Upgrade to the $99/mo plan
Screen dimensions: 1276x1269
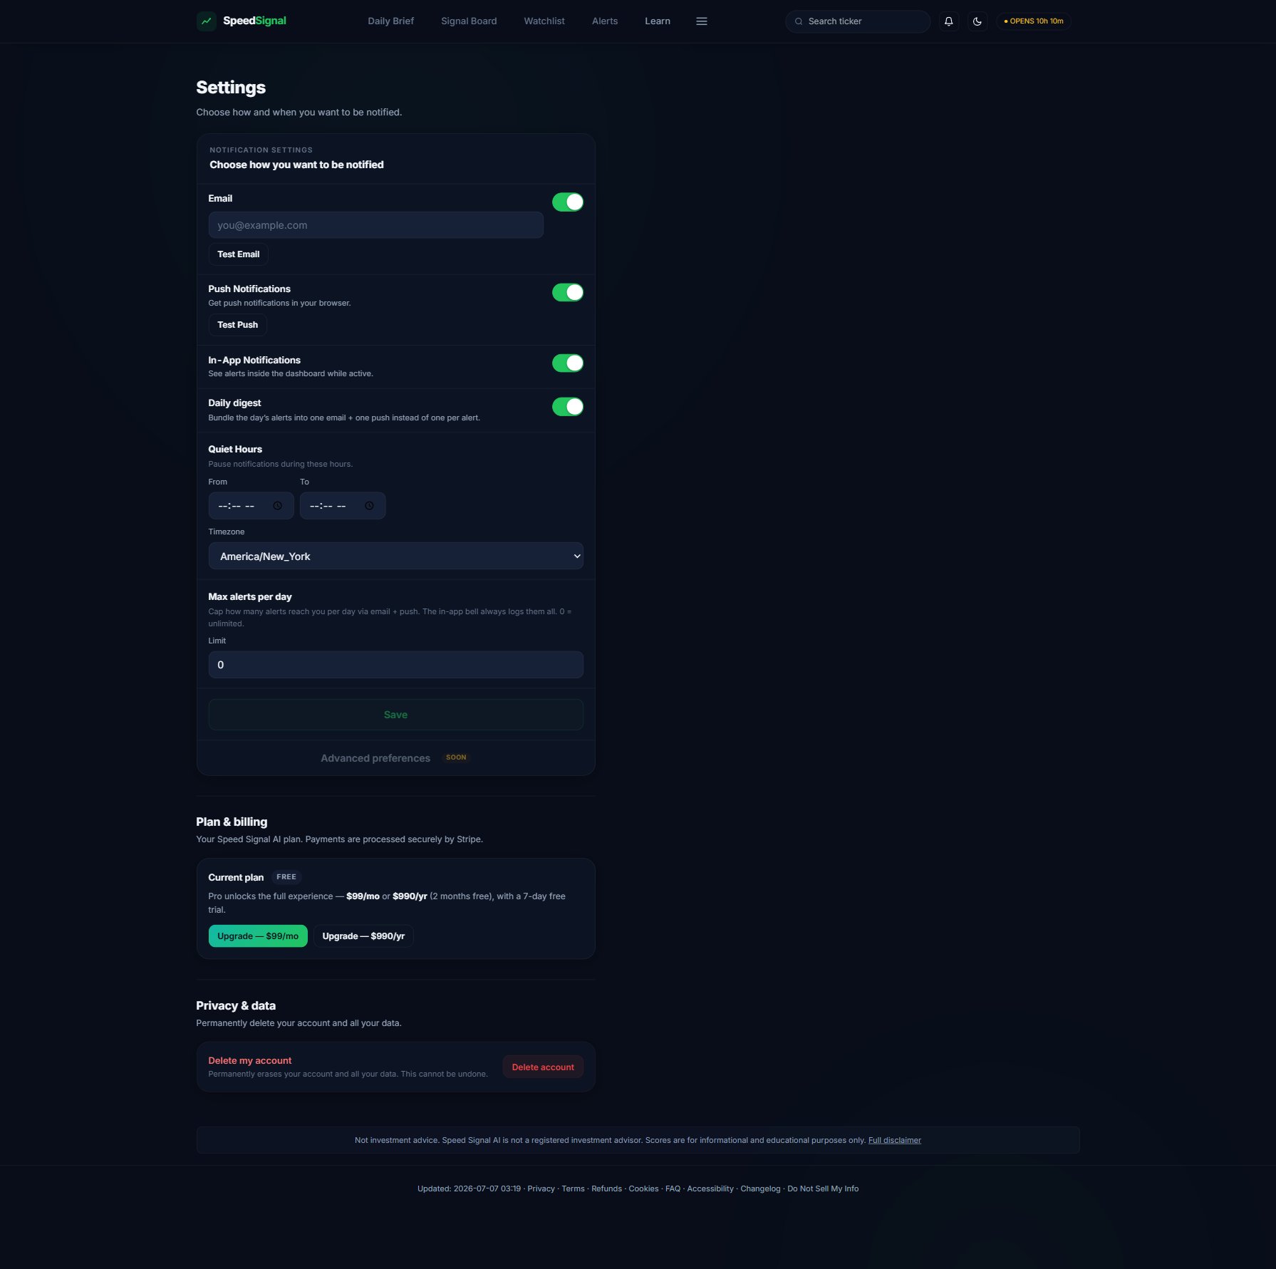click(x=258, y=936)
